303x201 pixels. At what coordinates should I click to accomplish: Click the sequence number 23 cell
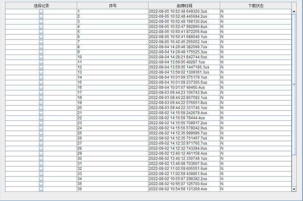point(112,123)
